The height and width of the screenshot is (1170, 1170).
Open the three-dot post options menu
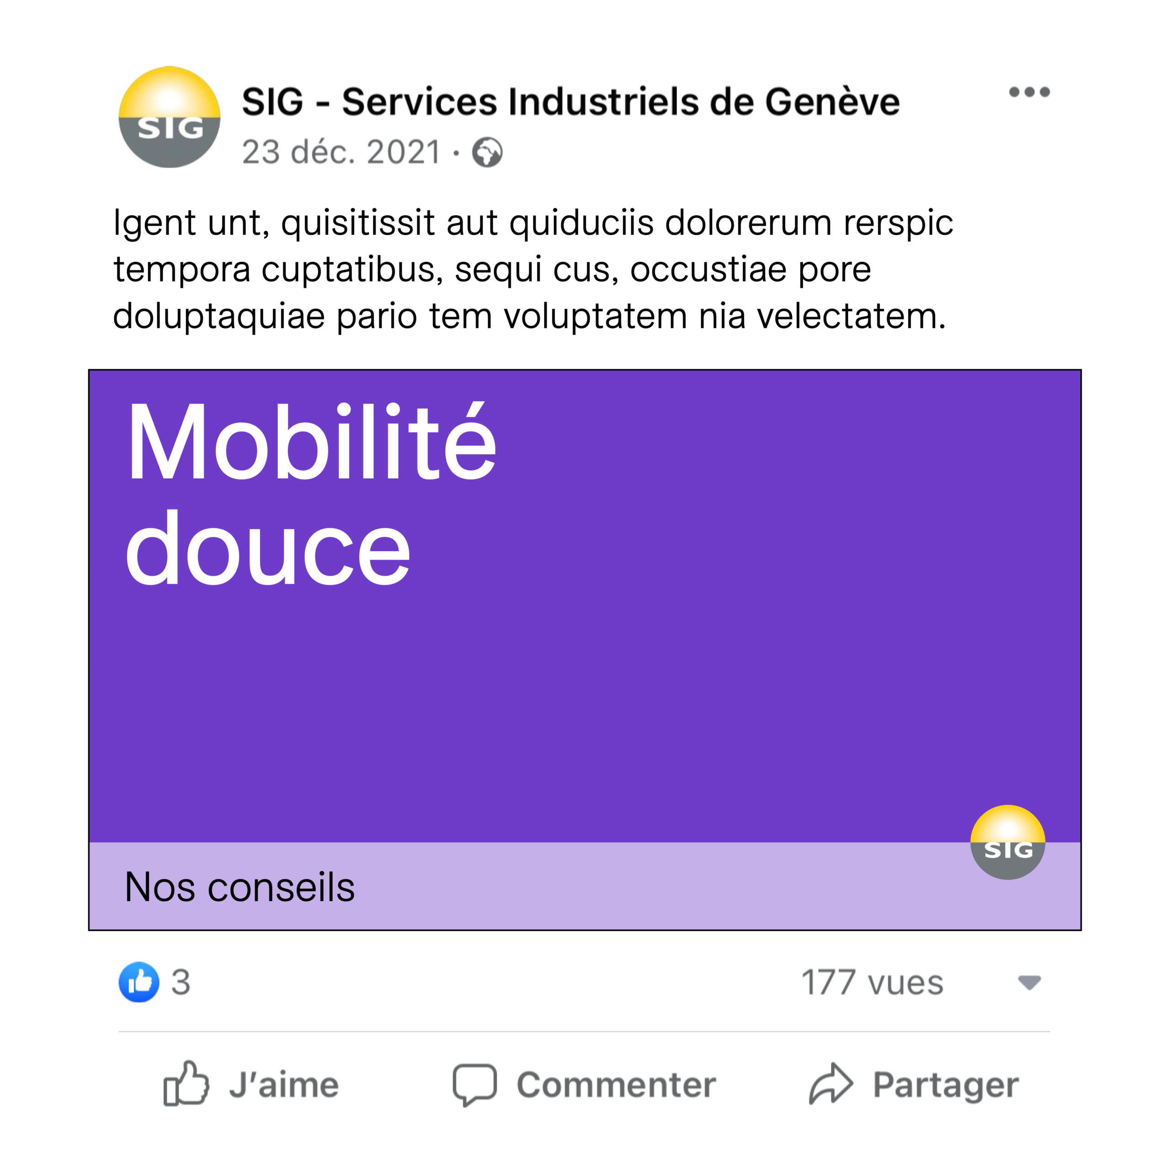(x=1029, y=92)
